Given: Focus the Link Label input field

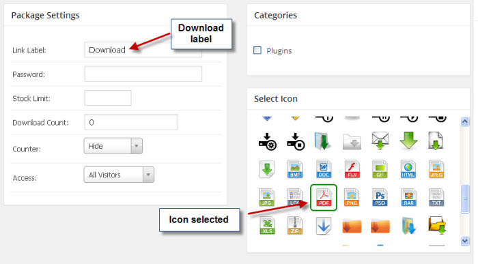Looking at the screenshot, I should [x=143, y=50].
